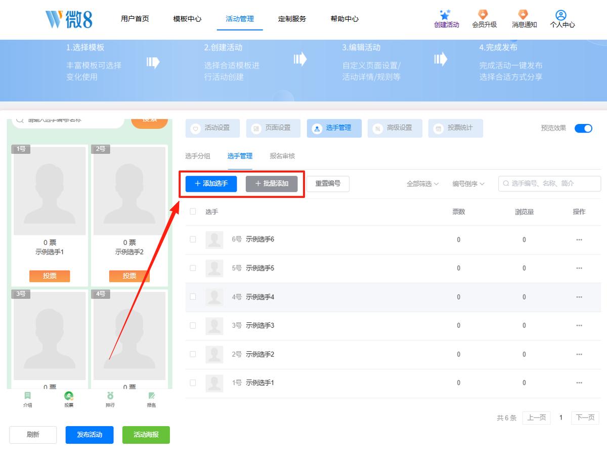Click the 添加选手 button

click(x=211, y=184)
